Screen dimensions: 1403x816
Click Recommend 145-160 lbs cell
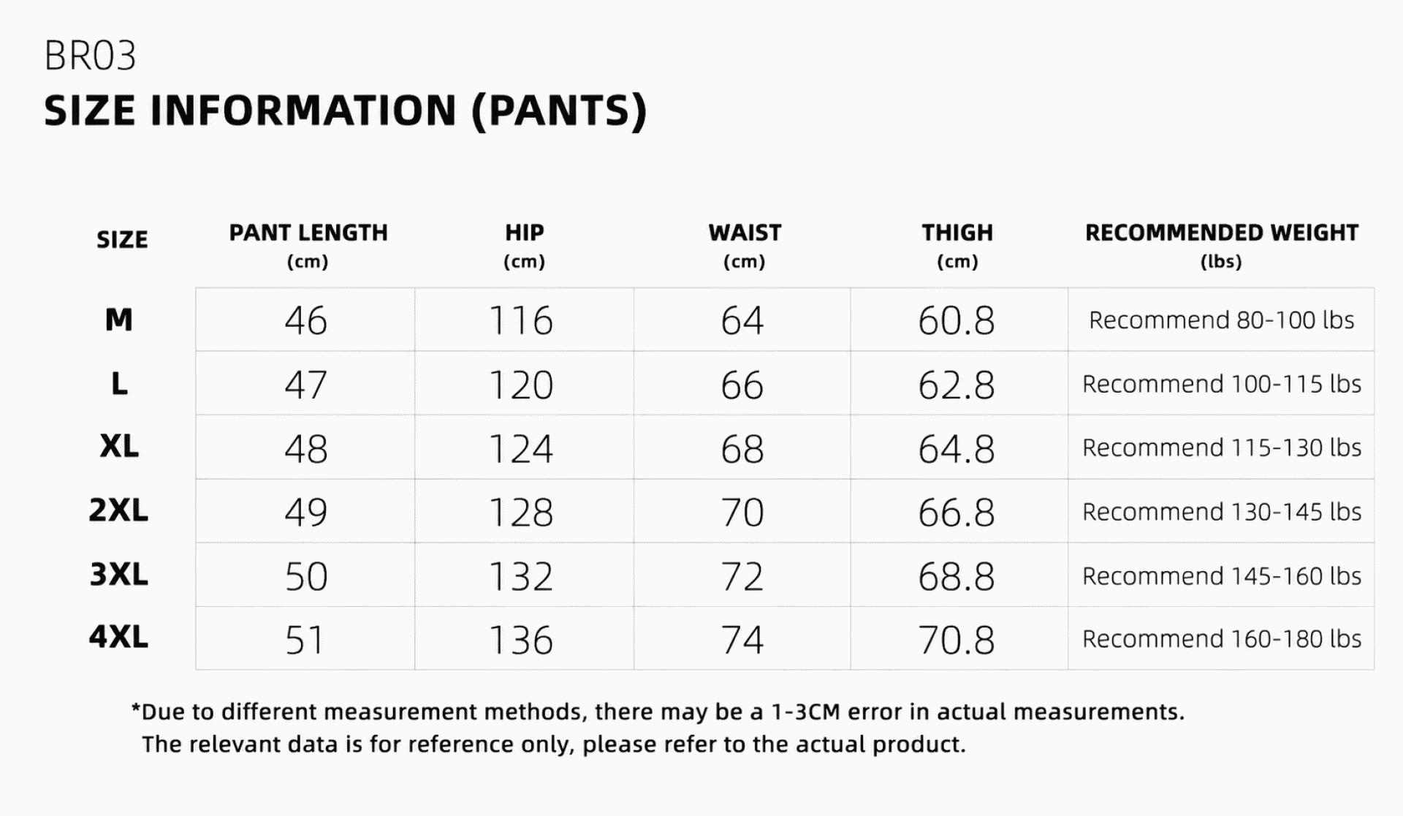point(1221,575)
